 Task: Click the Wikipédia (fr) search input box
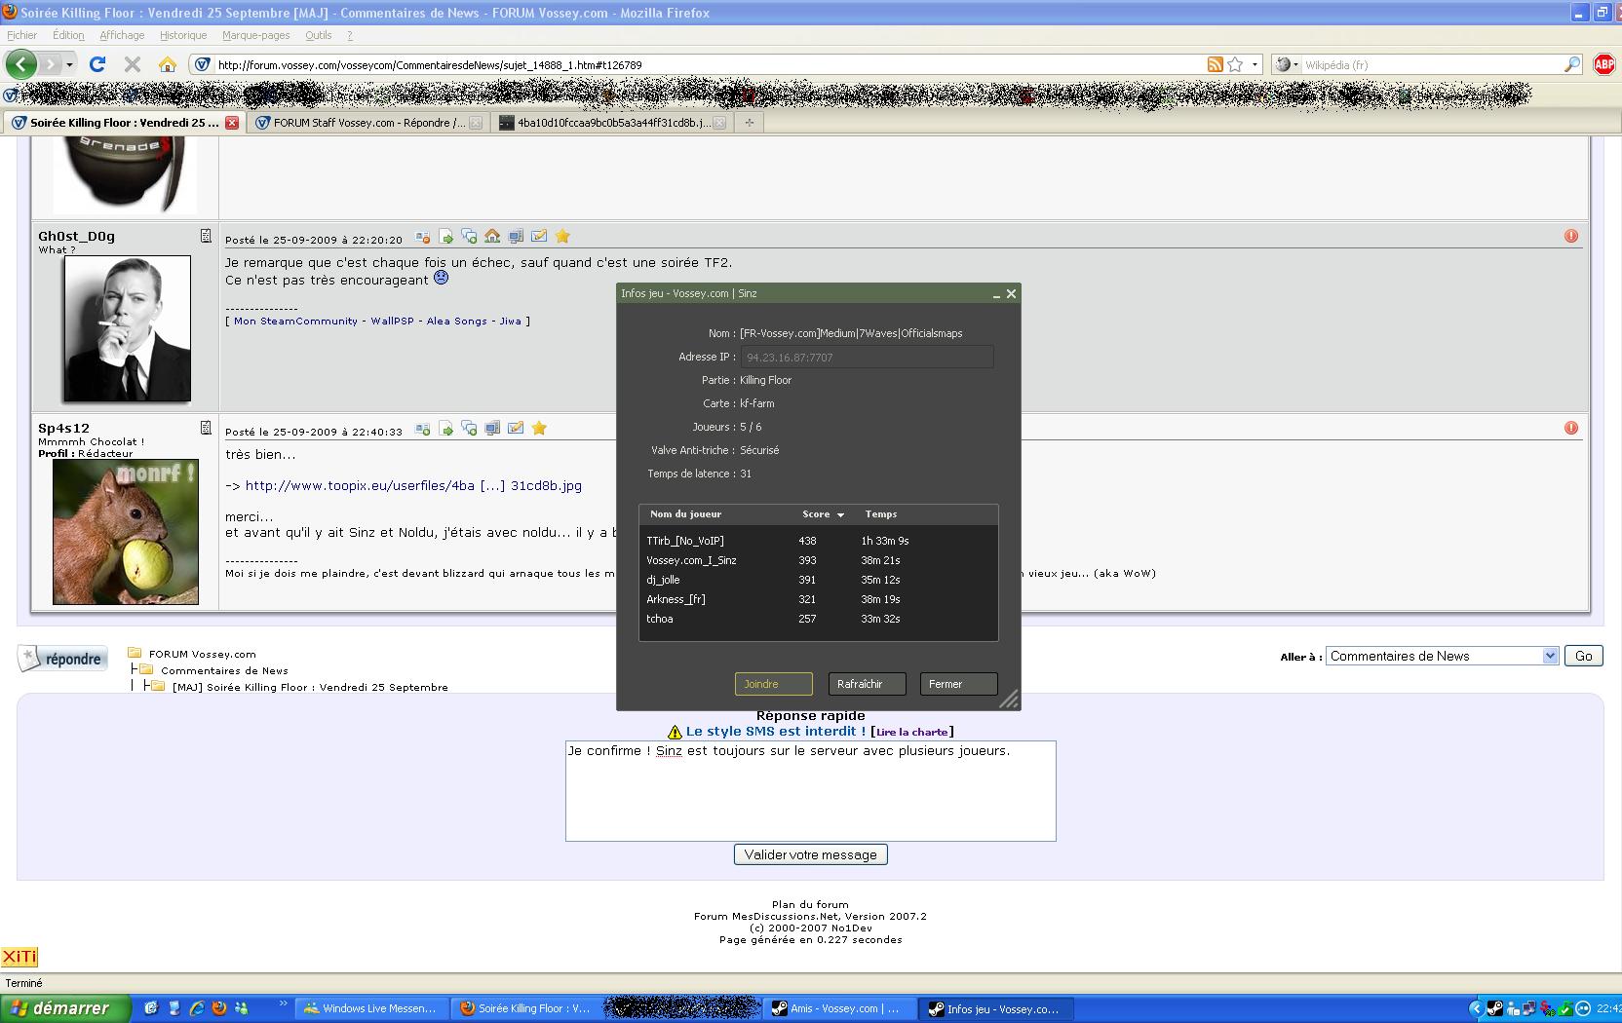(x=1428, y=64)
